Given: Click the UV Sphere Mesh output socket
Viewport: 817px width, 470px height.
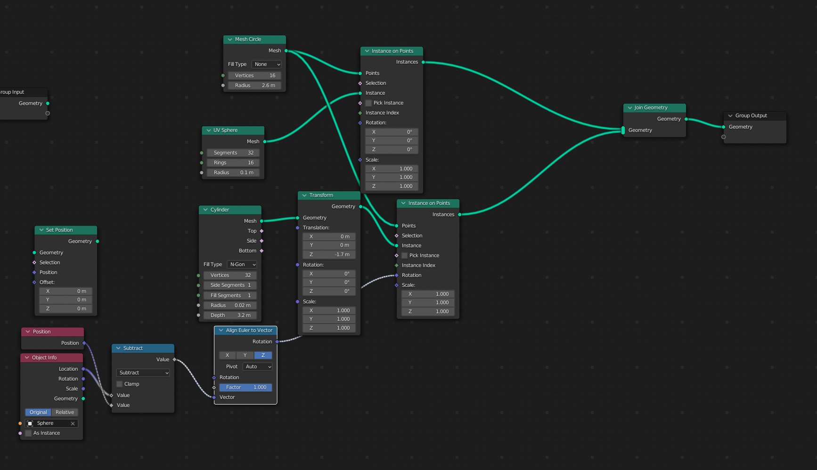Looking at the screenshot, I should tap(265, 142).
